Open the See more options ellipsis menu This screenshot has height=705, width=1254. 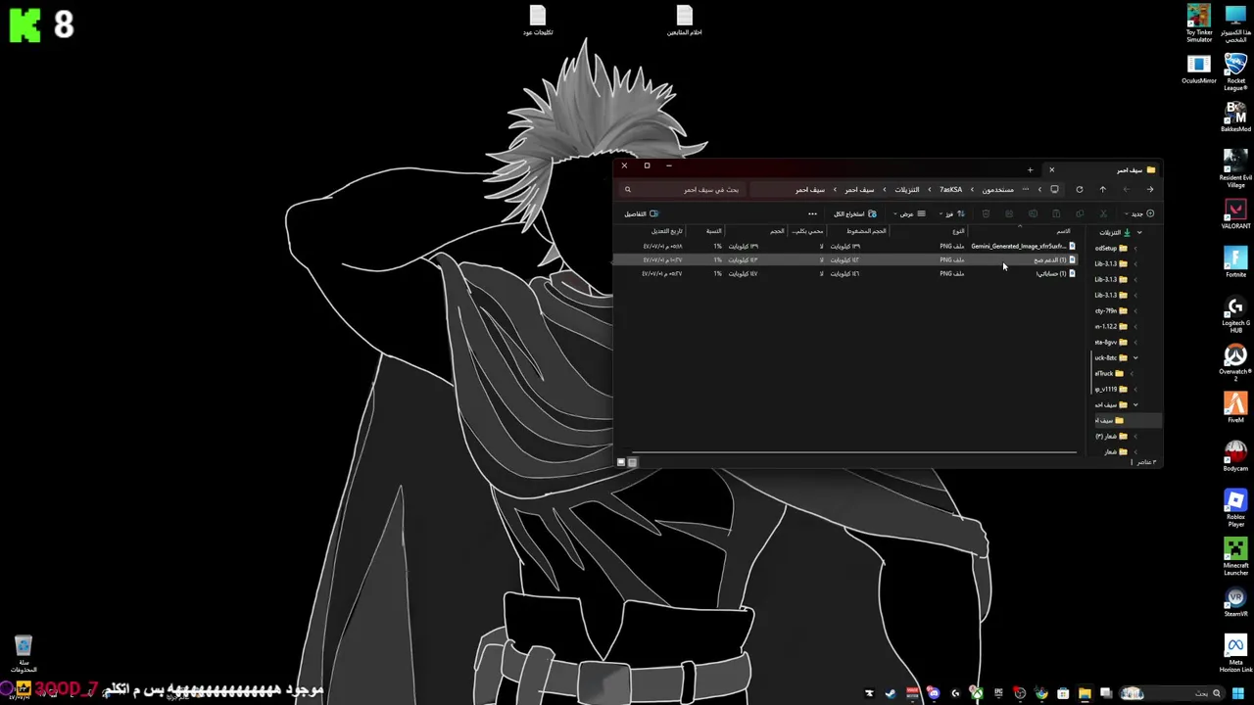tap(812, 213)
